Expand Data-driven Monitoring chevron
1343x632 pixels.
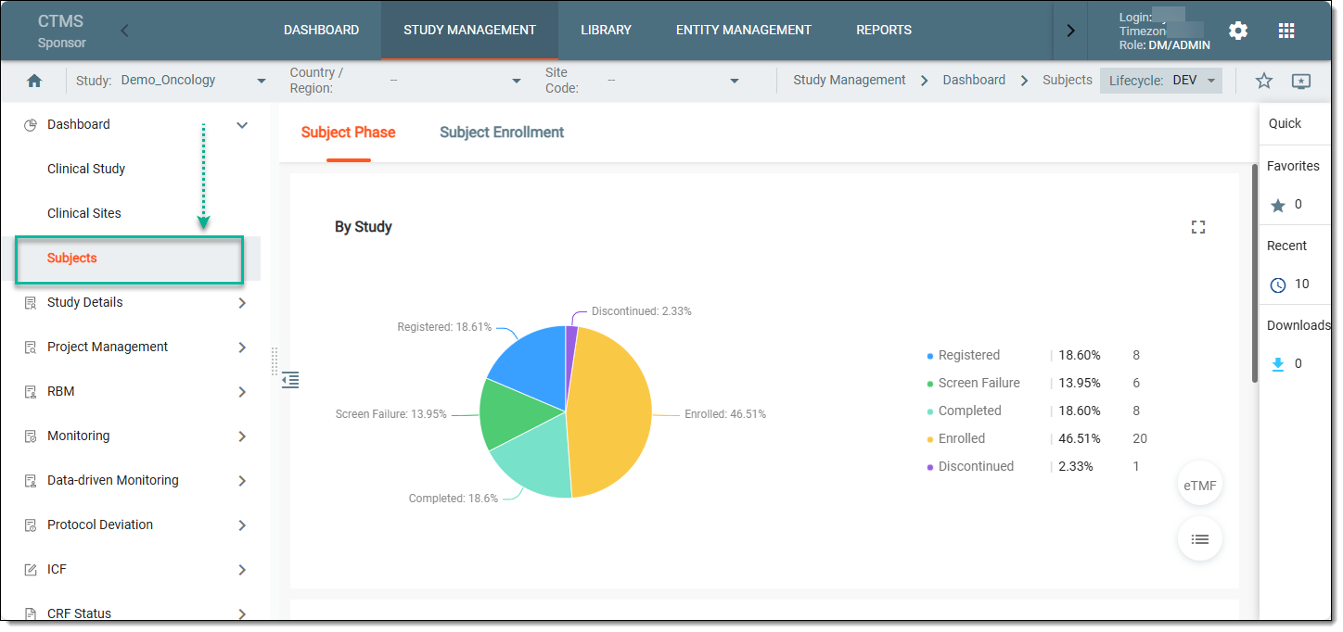coord(242,481)
